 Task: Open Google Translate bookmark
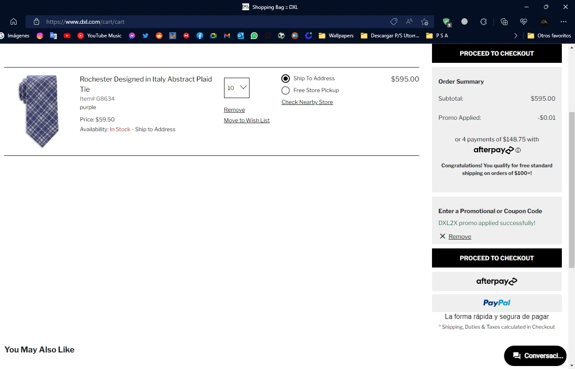53,36
